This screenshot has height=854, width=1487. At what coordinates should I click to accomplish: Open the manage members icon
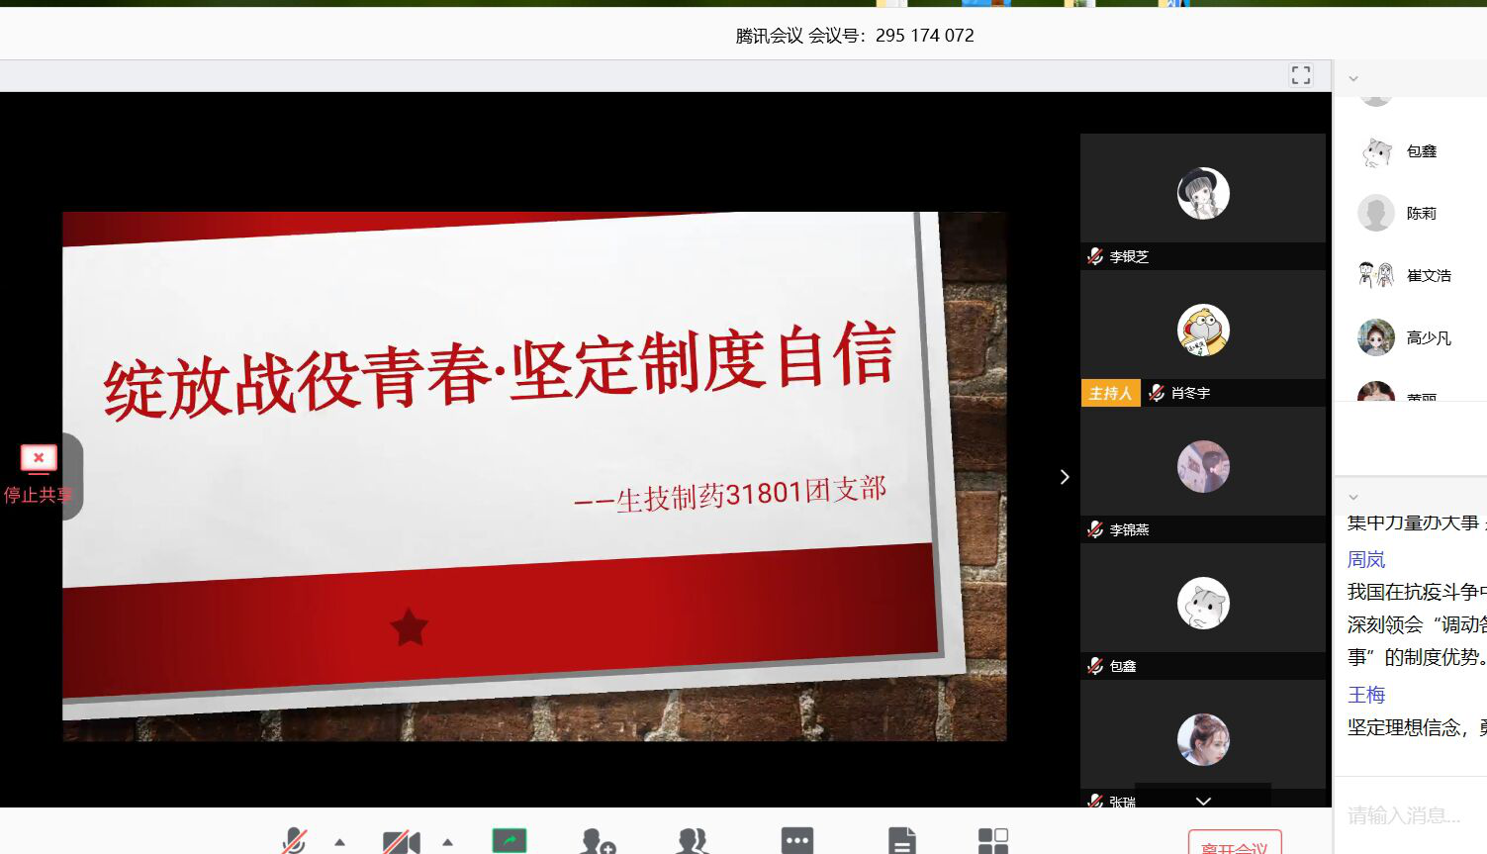tap(693, 842)
